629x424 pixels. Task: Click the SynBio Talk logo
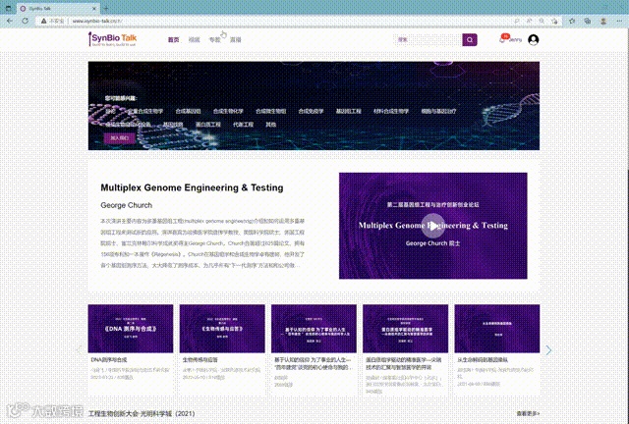point(112,39)
